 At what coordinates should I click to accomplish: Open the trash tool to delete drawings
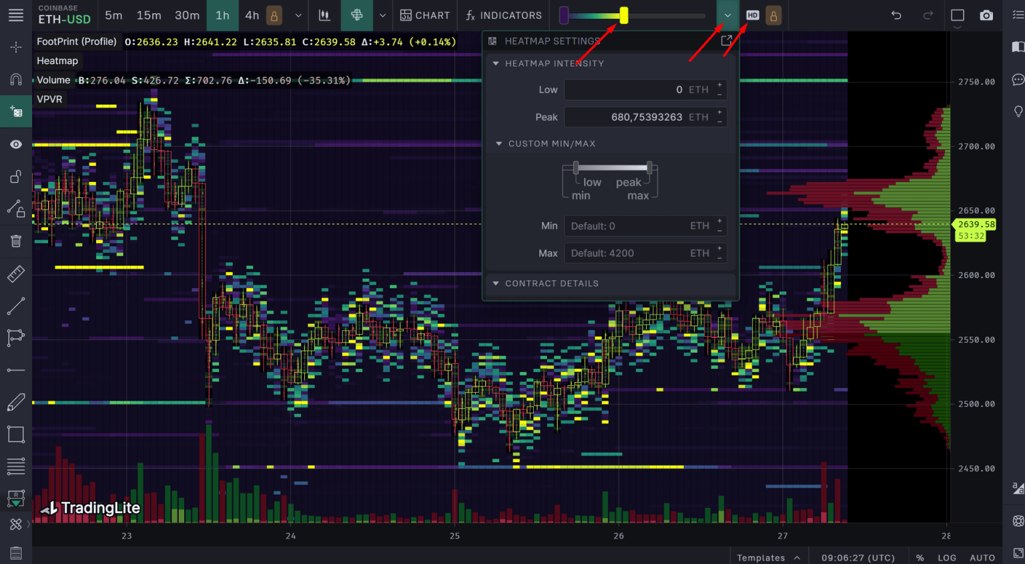click(15, 241)
